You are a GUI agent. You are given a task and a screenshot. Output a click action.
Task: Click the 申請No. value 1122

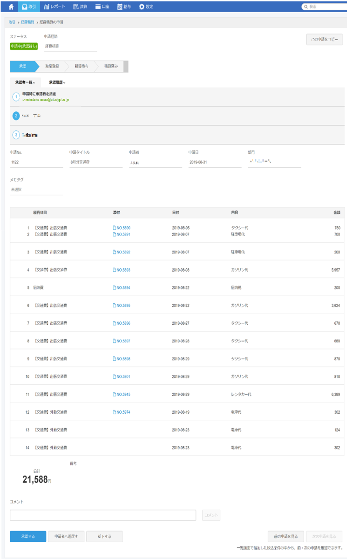coord(36,163)
